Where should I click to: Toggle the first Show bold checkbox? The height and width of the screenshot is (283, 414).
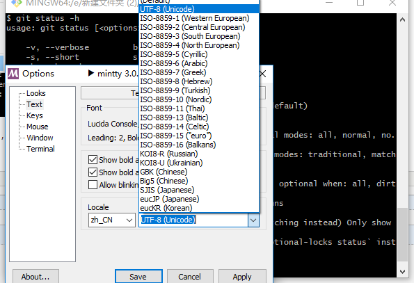pyautogui.click(x=93, y=159)
